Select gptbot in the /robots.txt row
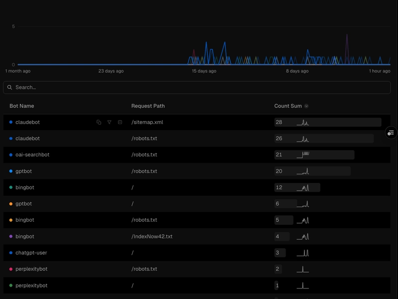 (x=23, y=171)
